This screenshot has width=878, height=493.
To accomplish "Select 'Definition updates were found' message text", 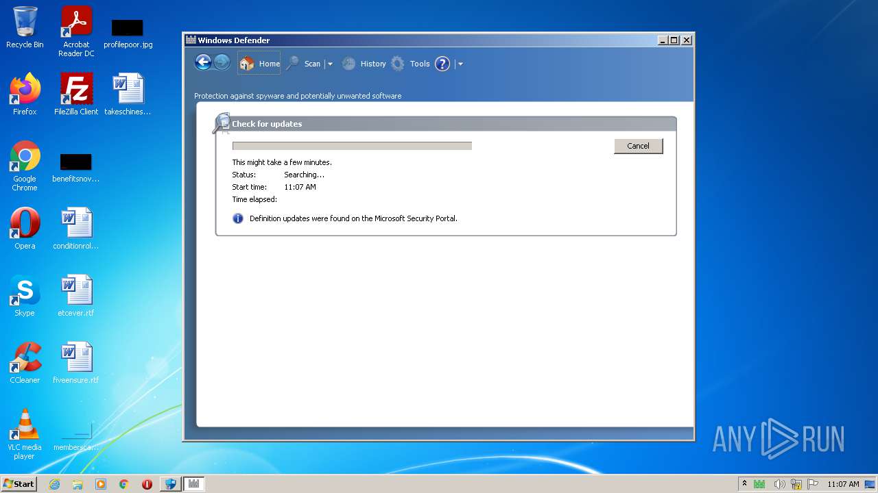I will coord(353,218).
